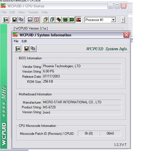Open Edit menu in System Information window
The width and height of the screenshot is (146, 151).
pyautogui.click(x=24, y=41)
